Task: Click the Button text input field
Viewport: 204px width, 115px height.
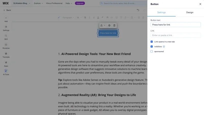Action: [175, 25]
